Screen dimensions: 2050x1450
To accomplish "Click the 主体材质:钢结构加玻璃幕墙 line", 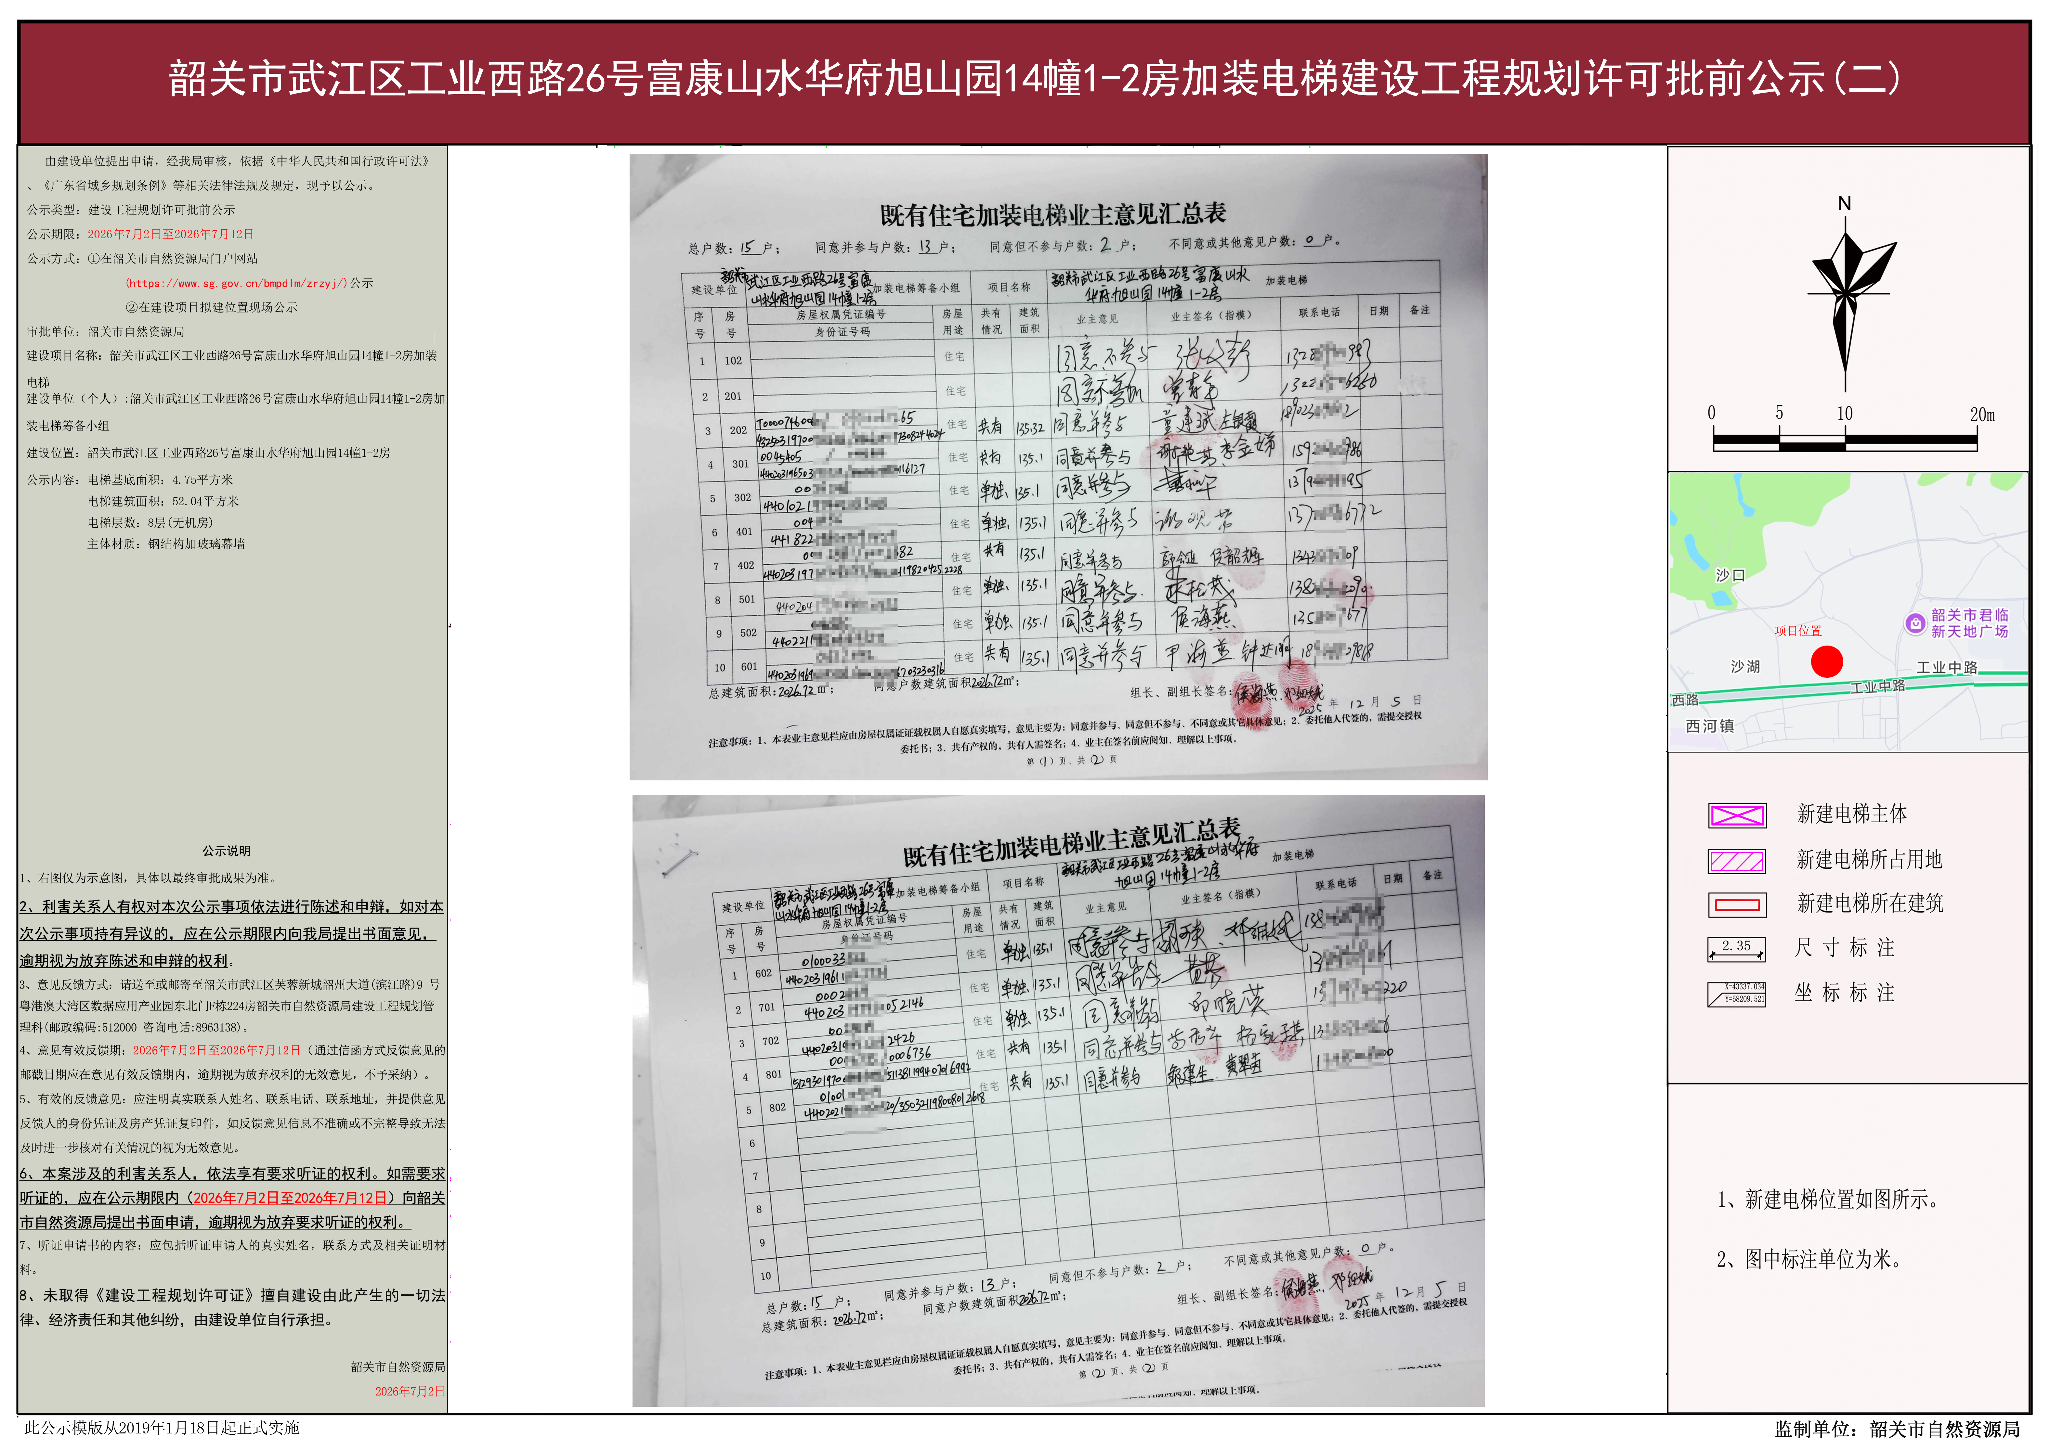I will pos(166,544).
